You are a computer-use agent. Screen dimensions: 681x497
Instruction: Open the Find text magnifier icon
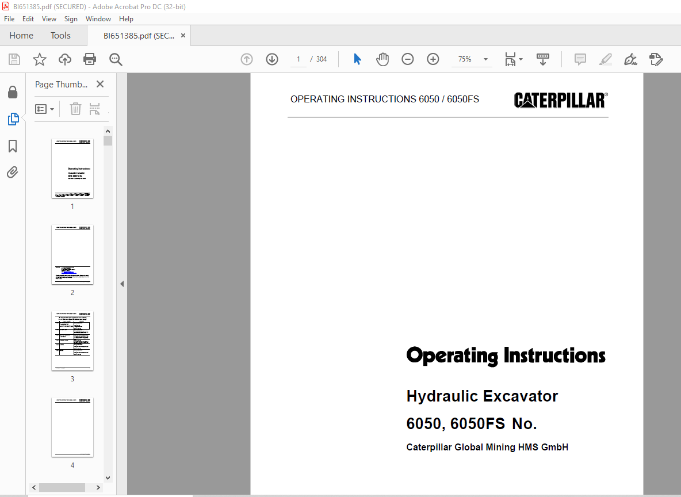116,59
